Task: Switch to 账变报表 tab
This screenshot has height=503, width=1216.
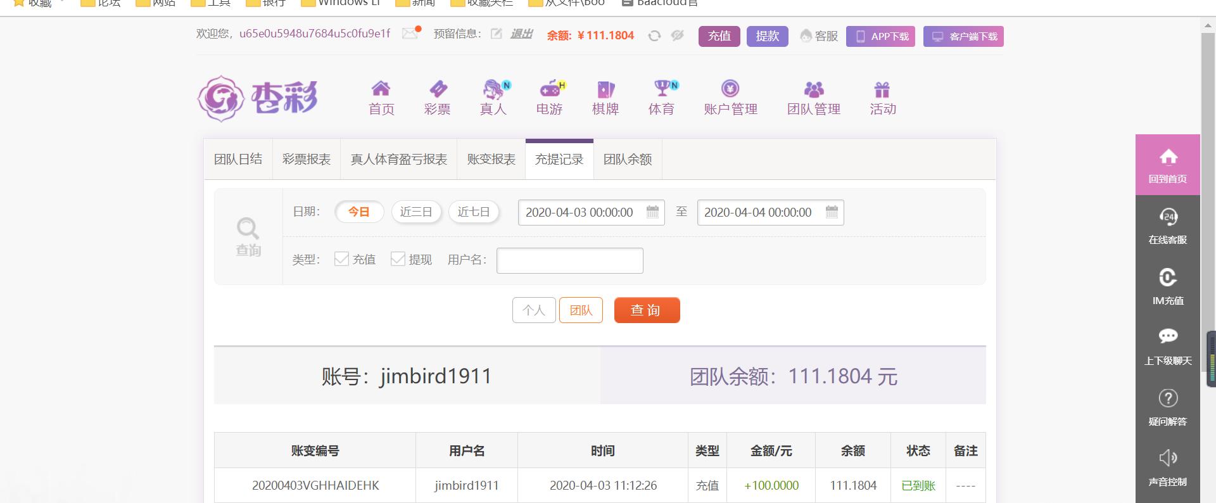Action: tap(491, 159)
